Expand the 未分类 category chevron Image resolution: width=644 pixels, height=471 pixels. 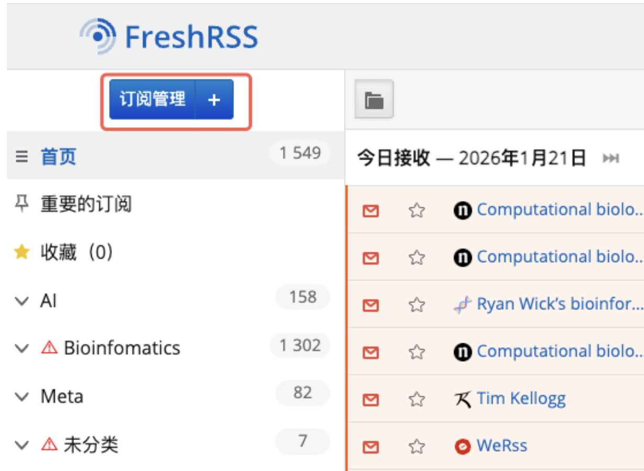21,445
